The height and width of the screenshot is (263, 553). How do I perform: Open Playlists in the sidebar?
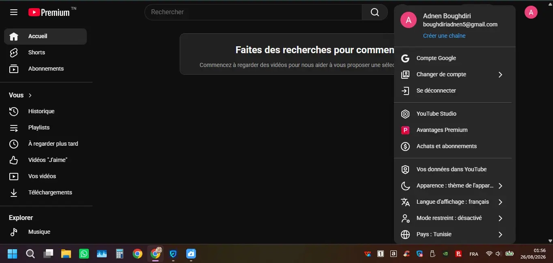coord(45,127)
